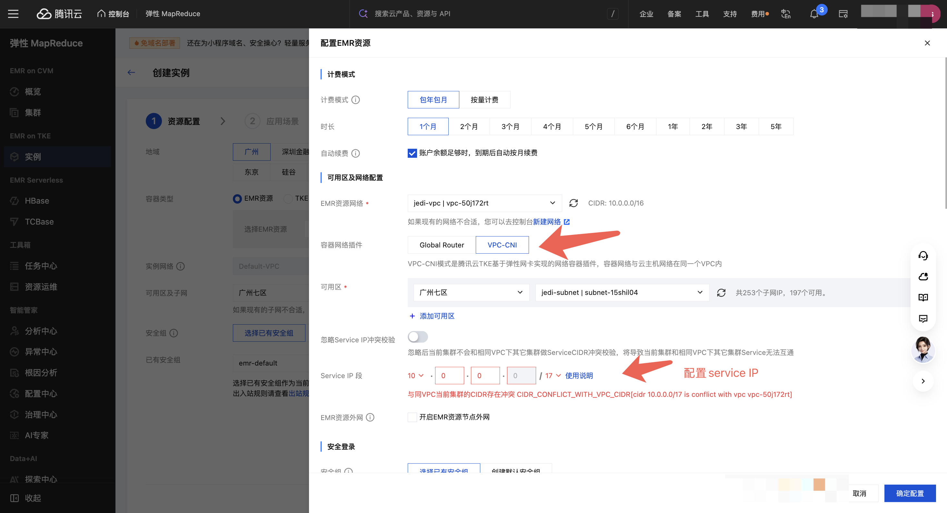This screenshot has width=947, height=513.
Task: Select 广州 region in background form
Action: [252, 152]
